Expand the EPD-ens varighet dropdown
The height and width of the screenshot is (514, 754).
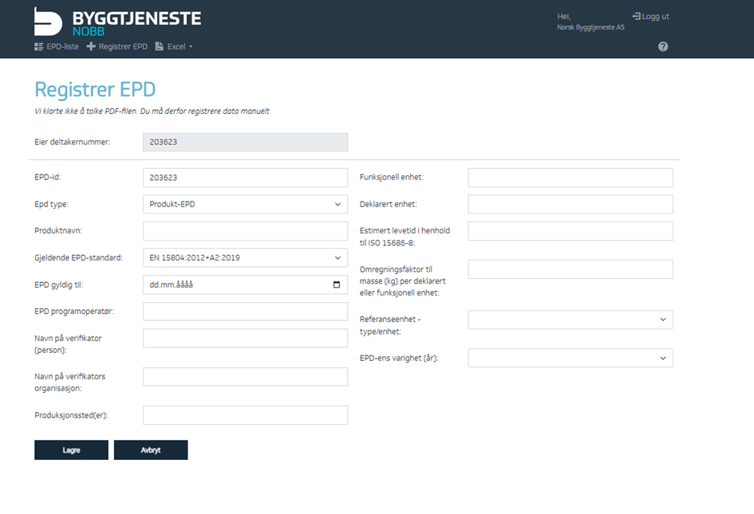point(570,358)
